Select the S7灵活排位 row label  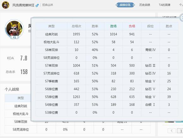(x=51, y=73)
